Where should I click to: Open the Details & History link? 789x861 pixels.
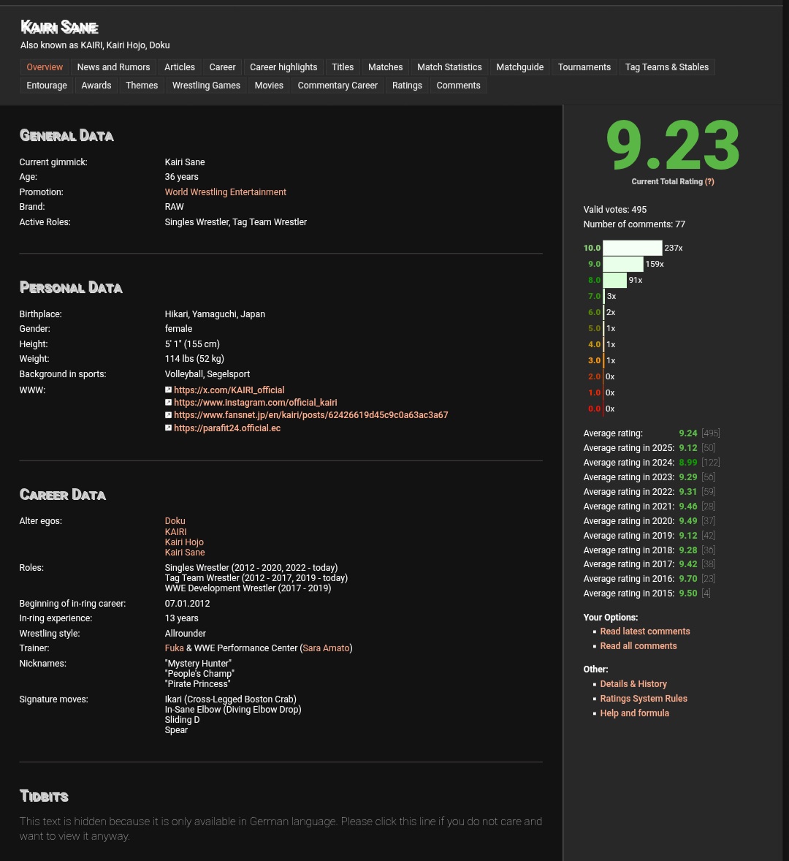(x=633, y=684)
